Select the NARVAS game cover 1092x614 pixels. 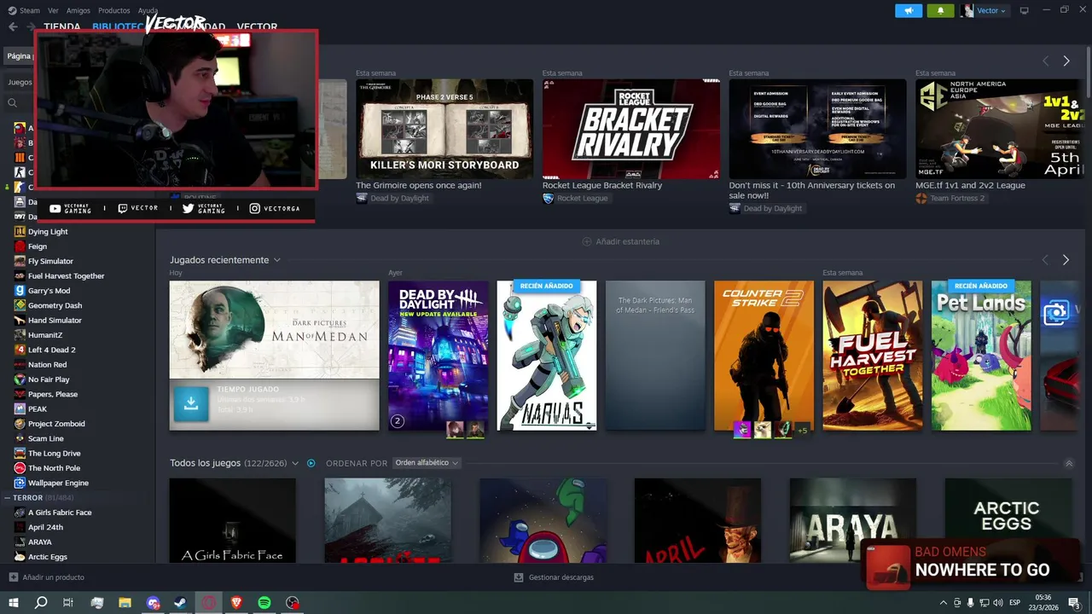coord(547,356)
